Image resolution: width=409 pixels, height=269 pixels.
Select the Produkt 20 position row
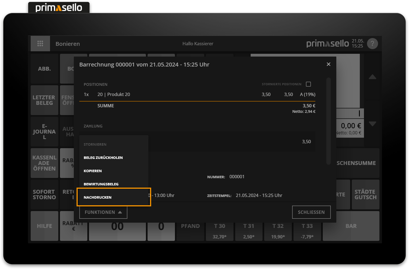coord(197,94)
